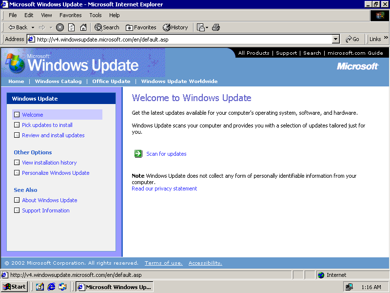Open the Favorites menu in the menu bar
The image size is (390, 293).
(x=70, y=15)
